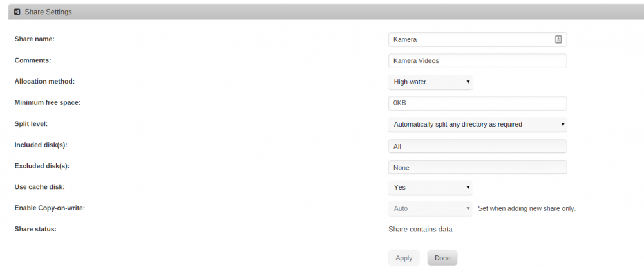Click the Allocation method: label
This screenshot has height=272, width=644.
tap(45, 81)
